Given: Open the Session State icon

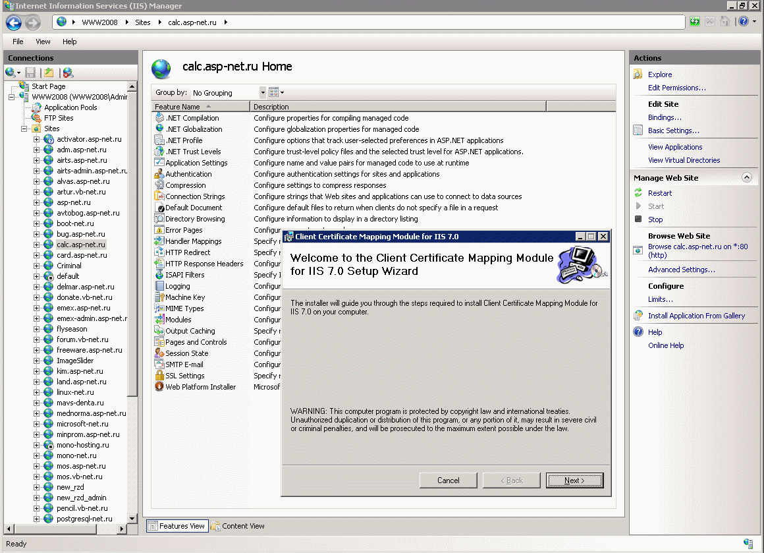Looking at the screenshot, I should coord(159,353).
